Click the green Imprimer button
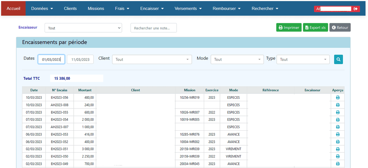This screenshot has width=368, height=168. (289, 28)
